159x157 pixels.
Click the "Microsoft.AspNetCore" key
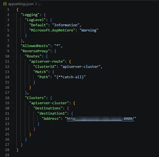(52, 30)
